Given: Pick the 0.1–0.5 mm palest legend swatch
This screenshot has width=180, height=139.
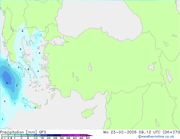Looking at the screenshot, I should click(x=5, y=135).
